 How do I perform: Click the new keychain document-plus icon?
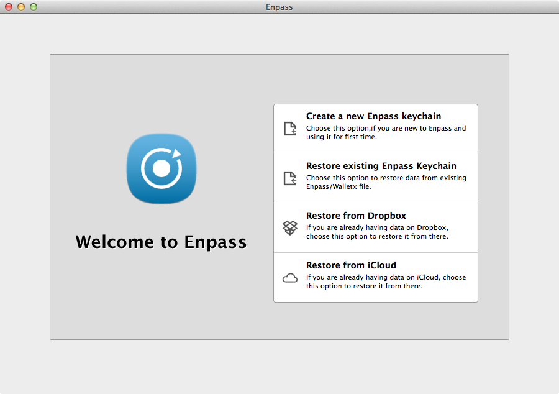(x=290, y=129)
